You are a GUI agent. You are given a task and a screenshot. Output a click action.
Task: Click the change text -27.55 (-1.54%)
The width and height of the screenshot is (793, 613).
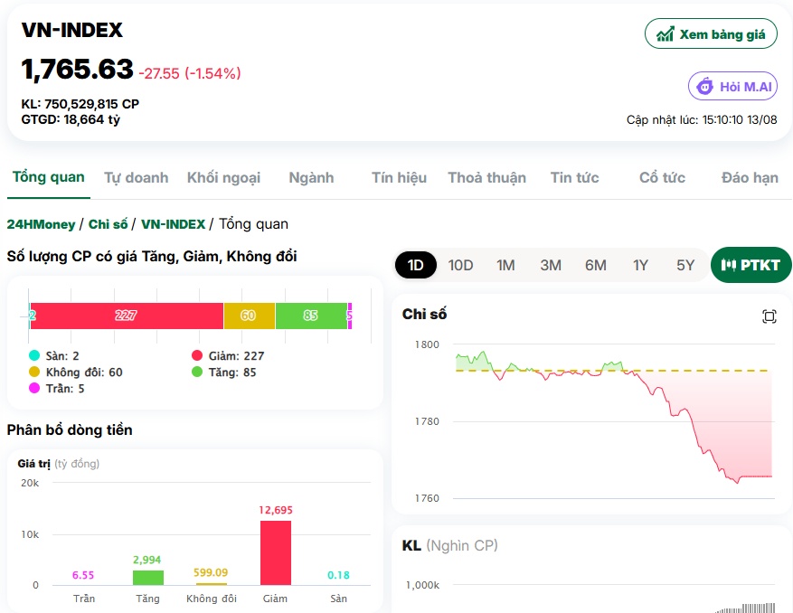[190, 73]
